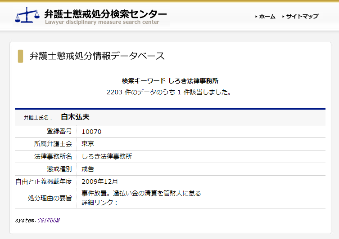Click the discipline type 戒告
This screenshot has width=339, height=239.
tap(88, 169)
